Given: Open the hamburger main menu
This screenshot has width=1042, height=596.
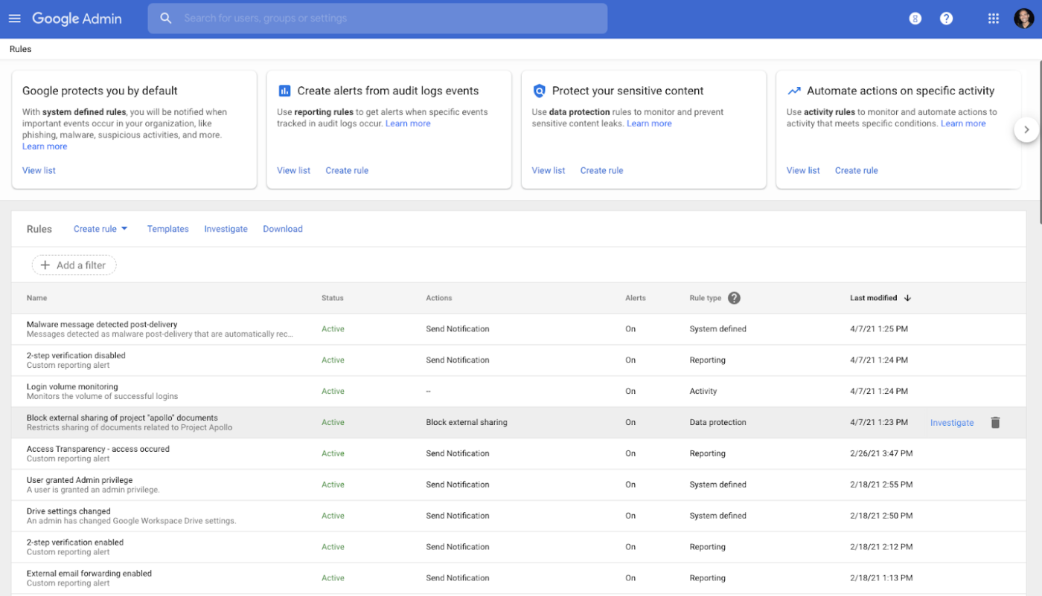Looking at the screenshot, I should pos(15,19).
